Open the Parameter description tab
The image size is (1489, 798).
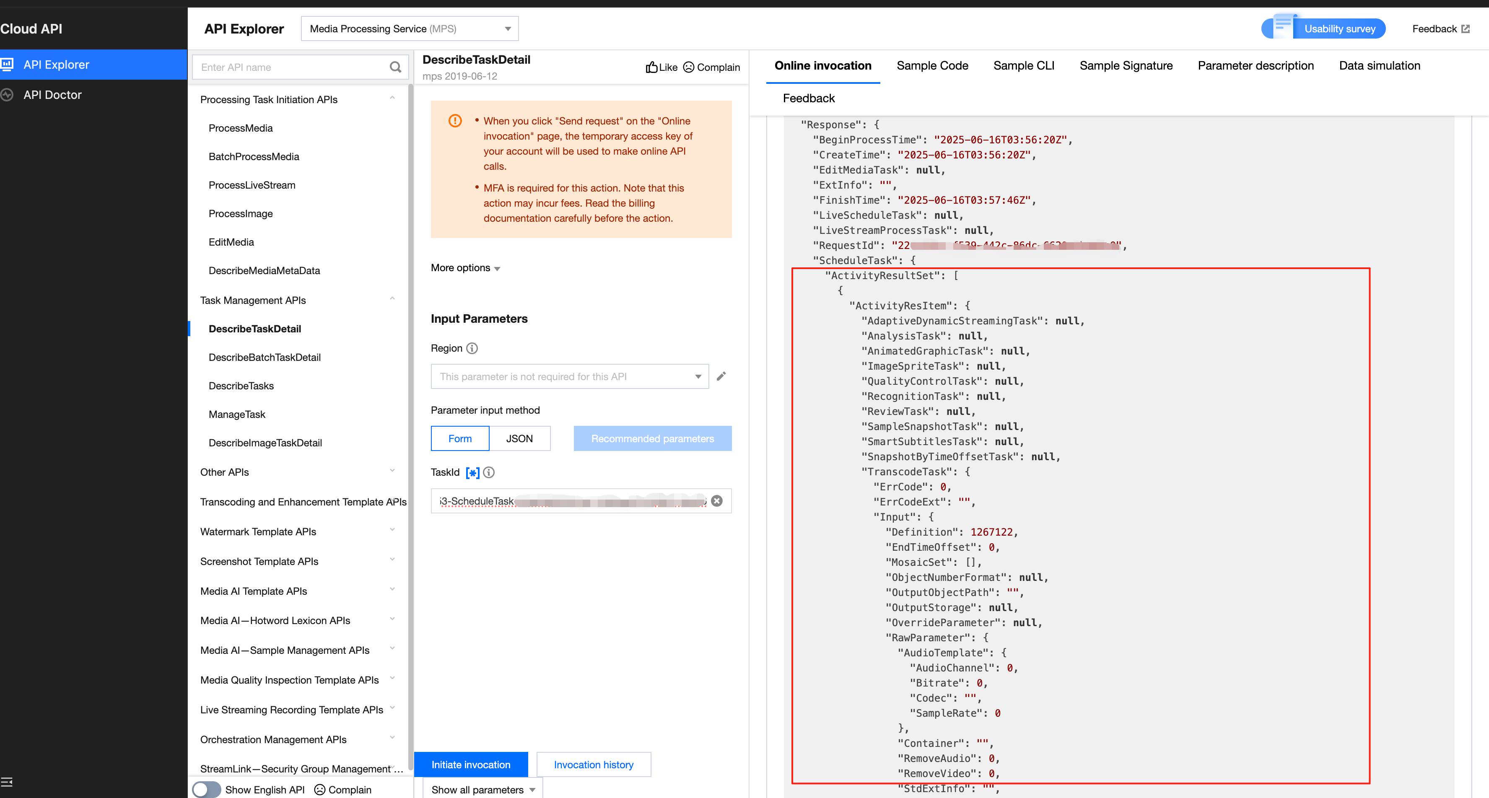pos(1256,65)
